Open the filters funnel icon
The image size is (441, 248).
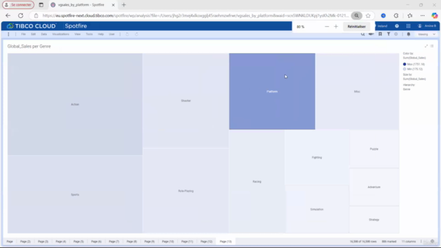(x=389, y=34)
